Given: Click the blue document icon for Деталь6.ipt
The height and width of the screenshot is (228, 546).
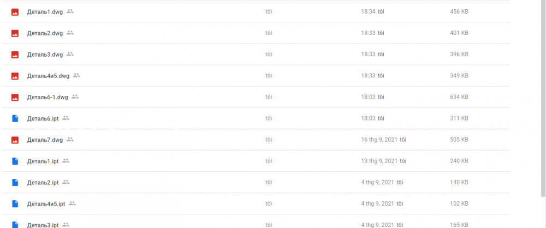Looking at the screenshot, I should coord(15,118).
